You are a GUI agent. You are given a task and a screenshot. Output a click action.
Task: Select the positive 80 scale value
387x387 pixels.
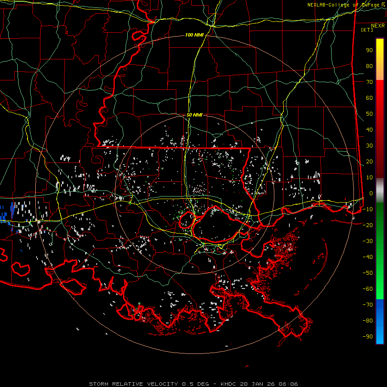point(369,66)
